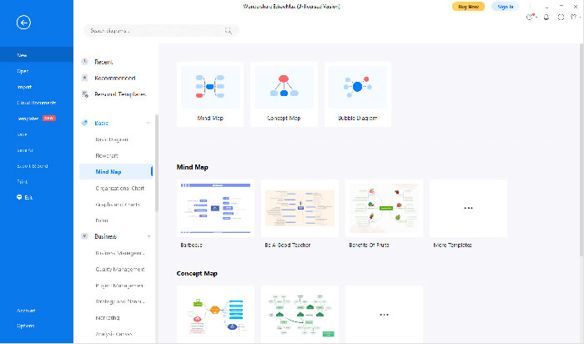Open the notifications bell icon
Image resolution: width=584 pixels, height=344 pixels.
coord(546,17)
